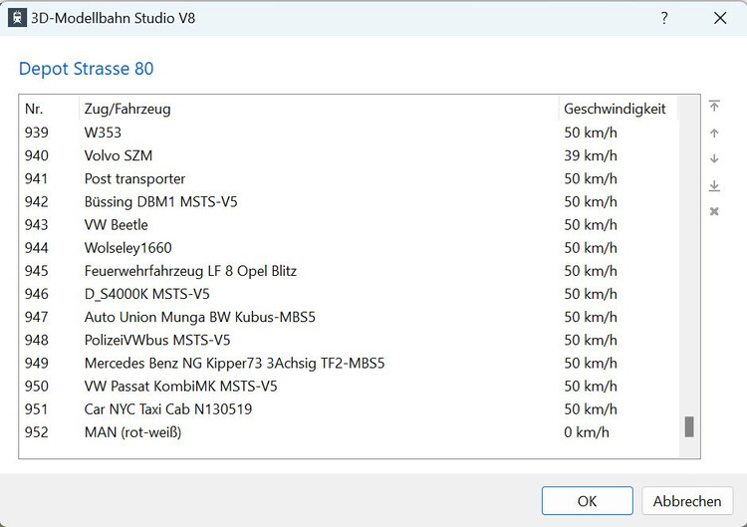The width and height of the screenshot is (747, 527).
Task: Click the move up arrow icon
Action: click(x=714, y=133)
